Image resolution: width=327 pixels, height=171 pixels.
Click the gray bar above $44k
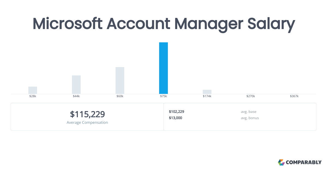[x=76, y=85]
